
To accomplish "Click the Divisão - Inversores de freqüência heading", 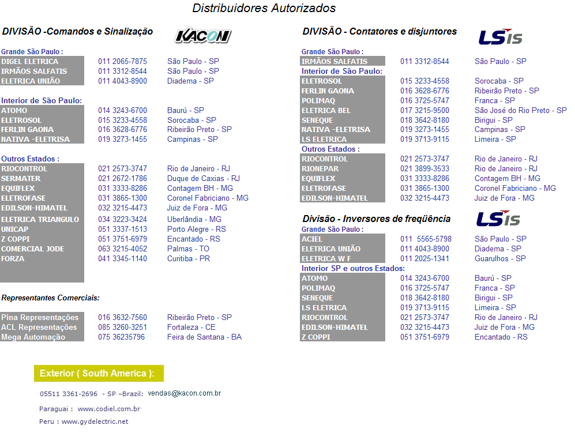I will click(376, 219).
